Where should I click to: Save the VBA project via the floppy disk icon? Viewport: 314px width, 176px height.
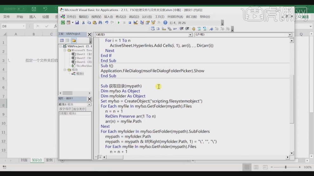(x=77, y=22)
